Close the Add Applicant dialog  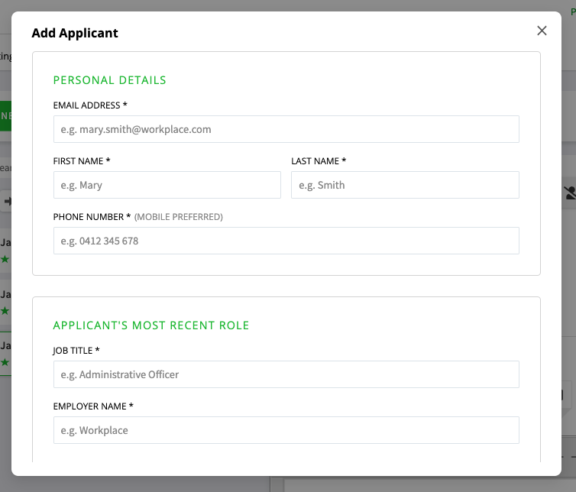542,31
